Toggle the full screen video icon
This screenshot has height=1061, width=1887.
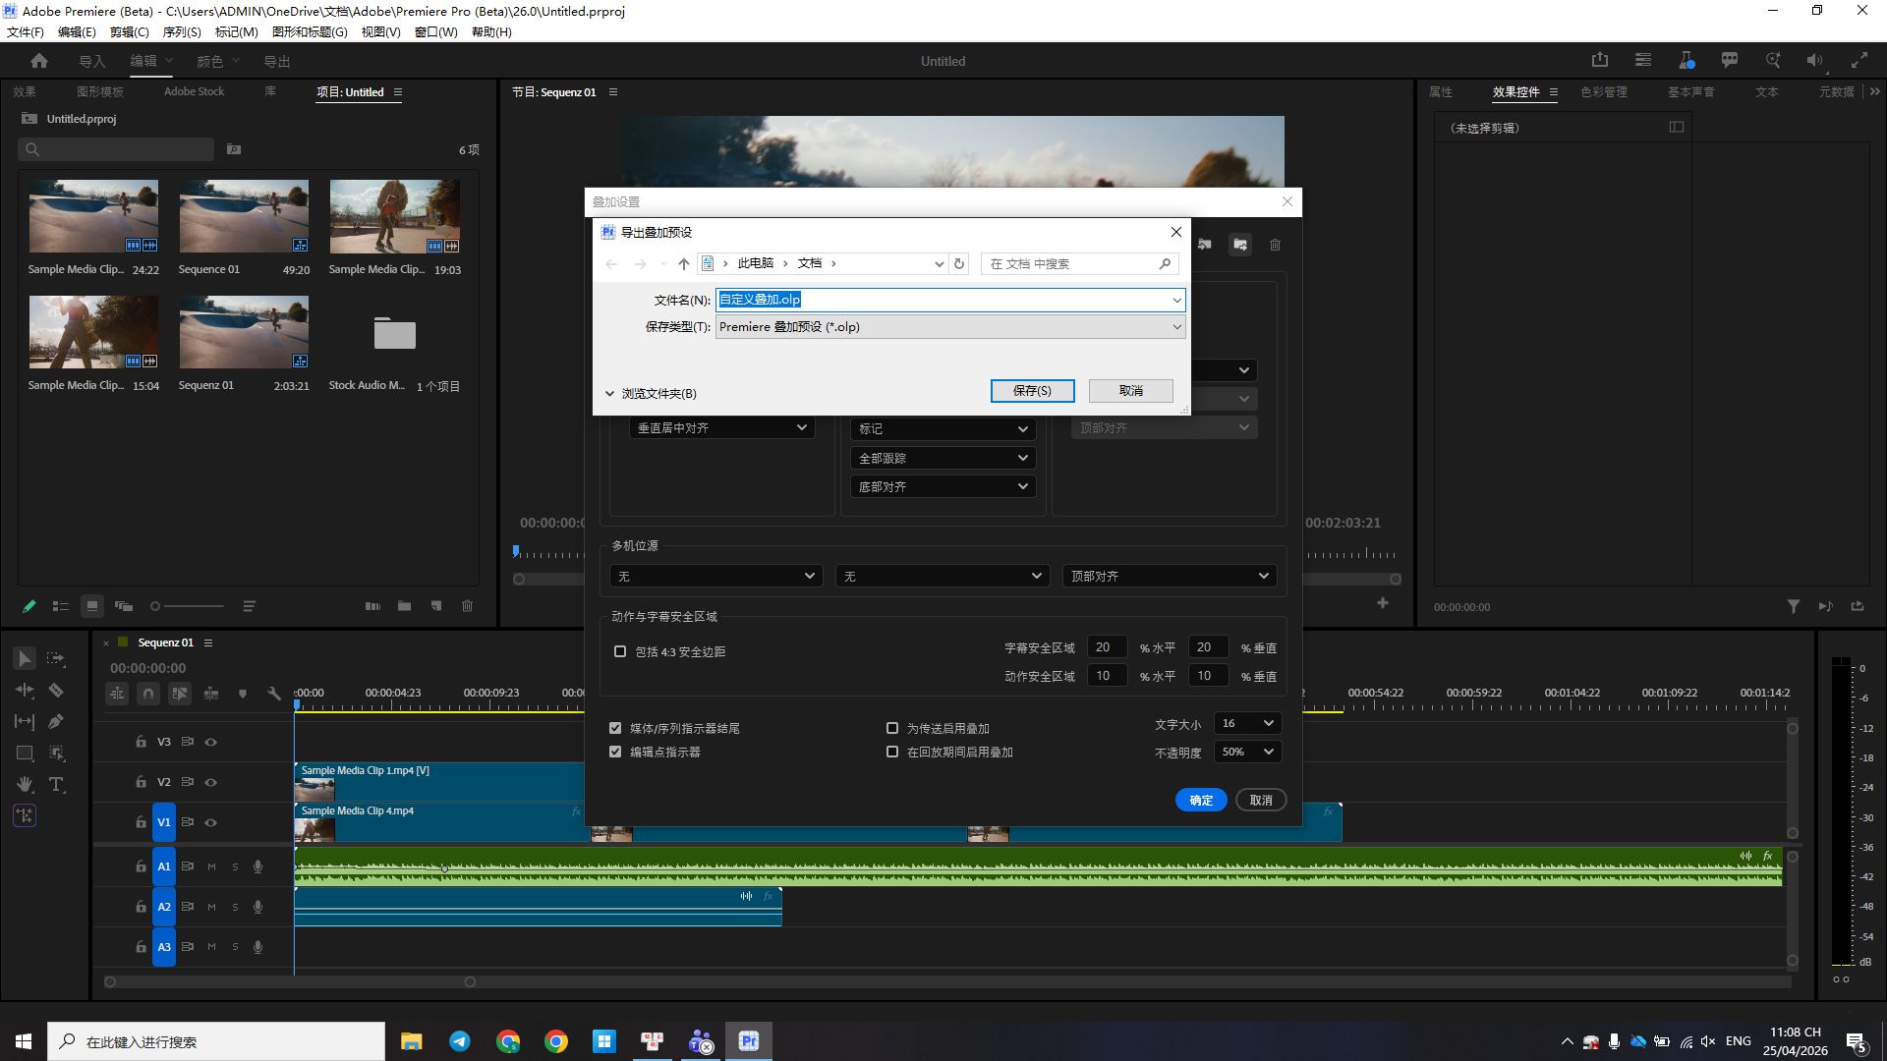click(1859, 60)
